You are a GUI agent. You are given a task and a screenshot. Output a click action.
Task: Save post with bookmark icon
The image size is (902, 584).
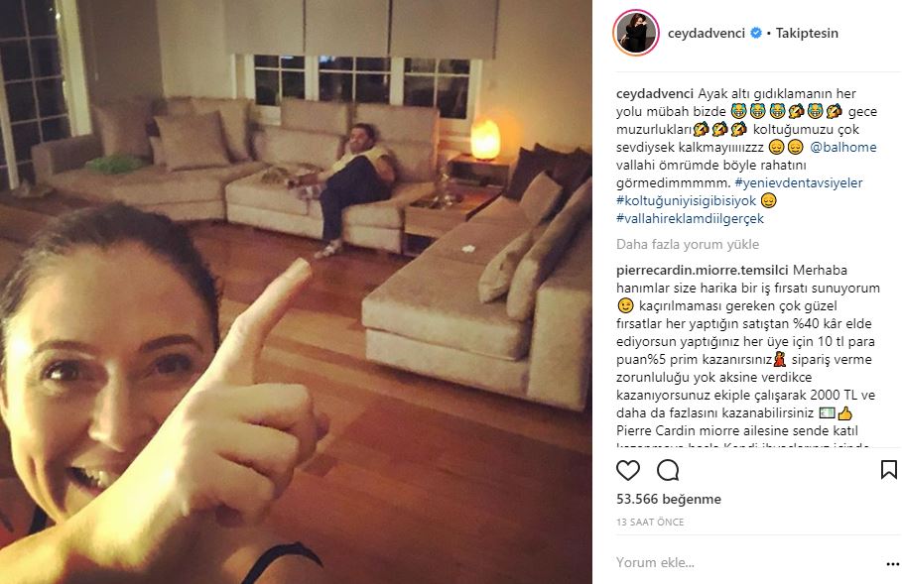click(889, 470)
